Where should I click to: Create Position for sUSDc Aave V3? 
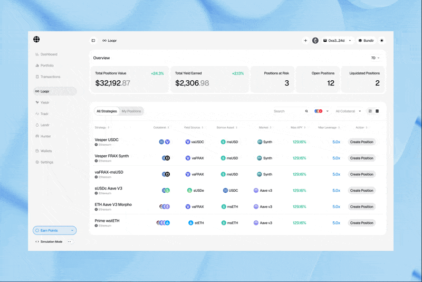362,191
